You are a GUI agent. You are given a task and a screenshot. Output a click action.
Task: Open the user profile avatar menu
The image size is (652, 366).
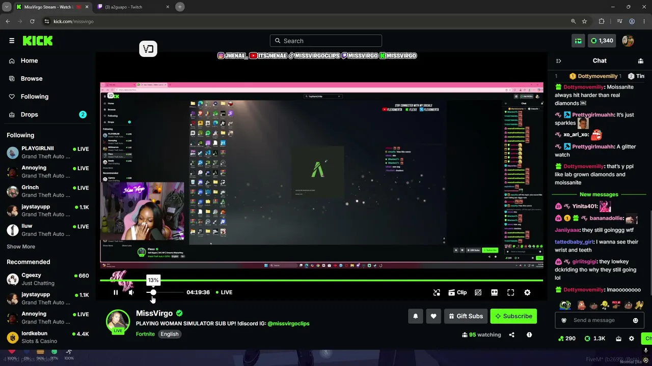[x=628, y=41]
